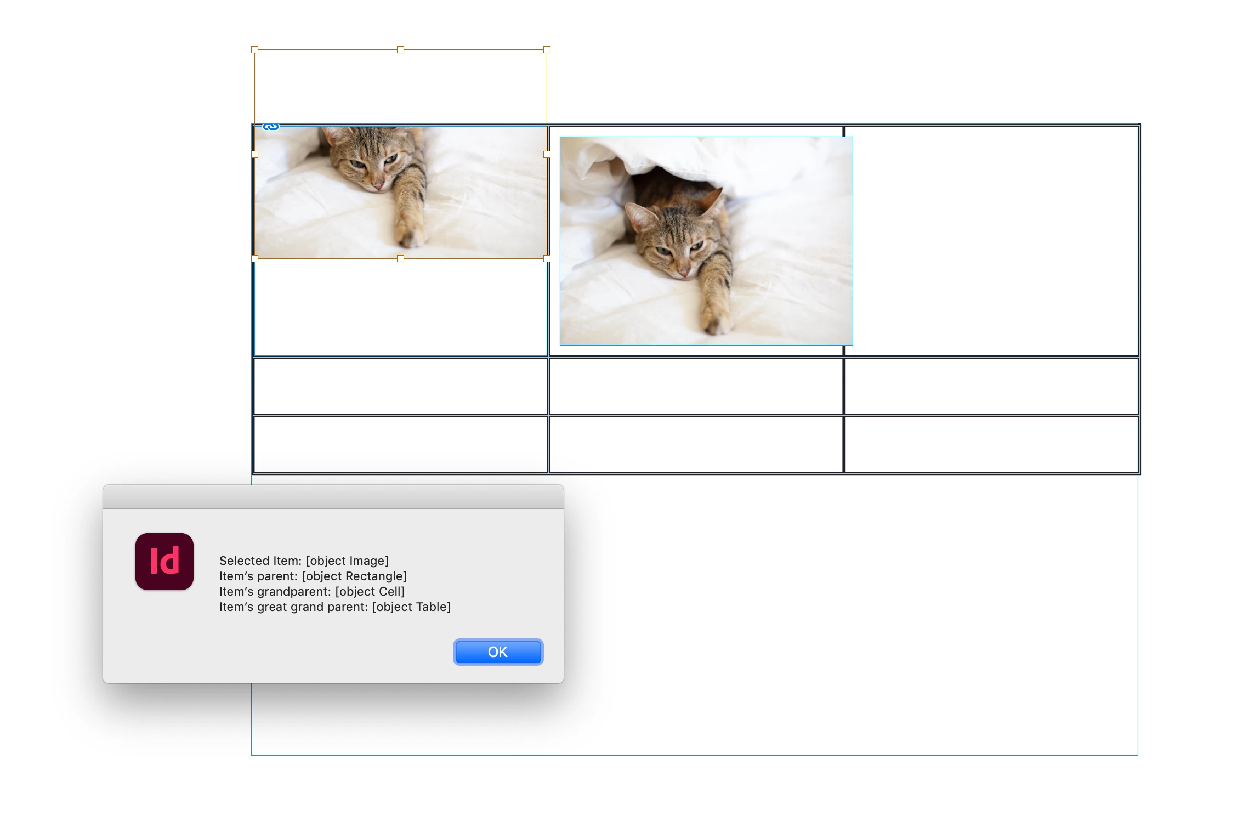Click the alert dialog's gray title bar
Screen dimensions: 1260x815
[333, 497]
